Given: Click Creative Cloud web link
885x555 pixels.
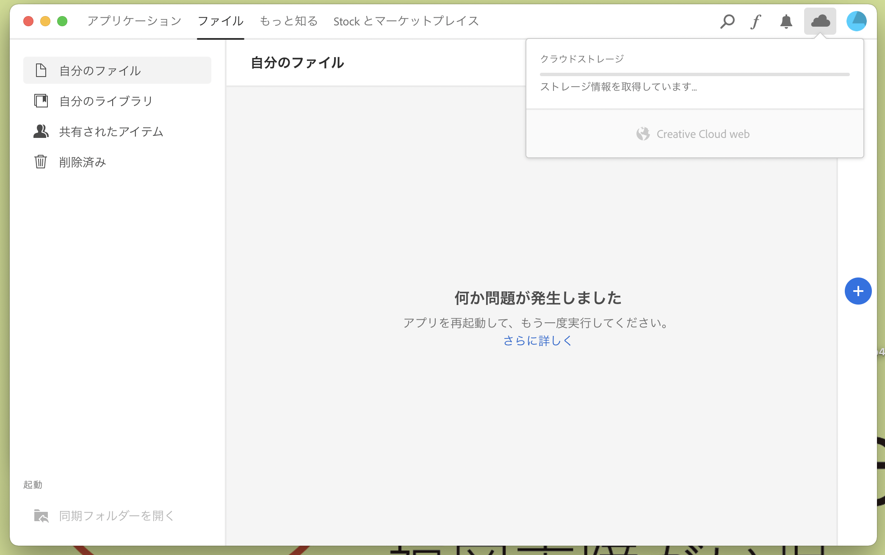Looking at the screenshot, I should [x=702, y=134].
